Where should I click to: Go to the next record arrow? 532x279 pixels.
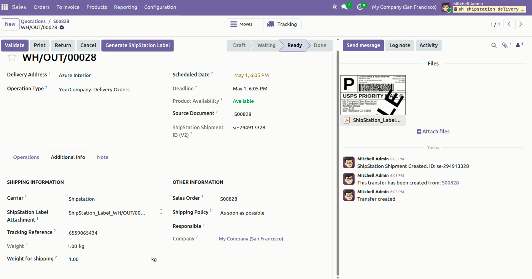pyautogui.click(x=521, y=24)
